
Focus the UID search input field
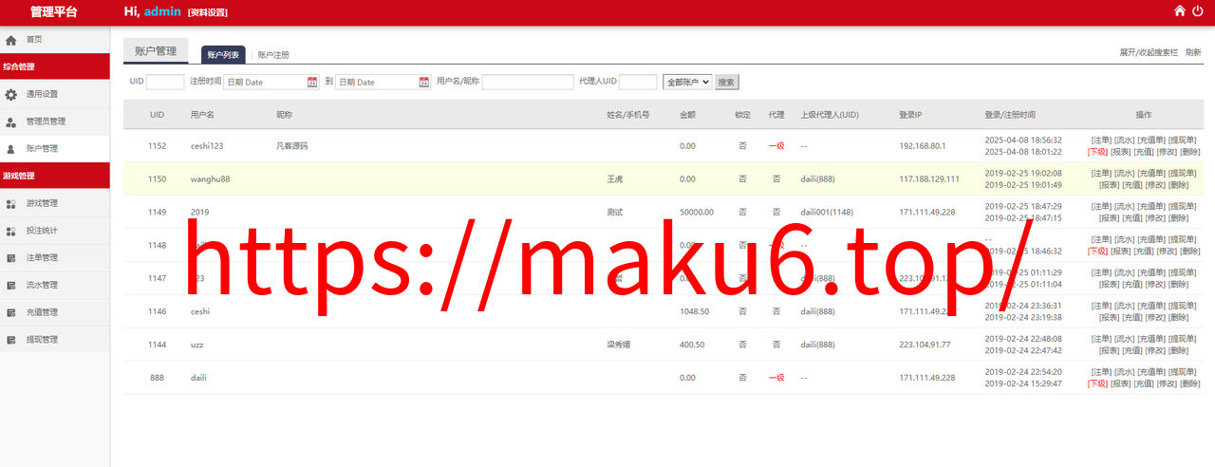coord(165,83)
